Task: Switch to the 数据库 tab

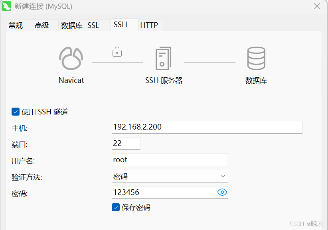Action: (71, 25)
